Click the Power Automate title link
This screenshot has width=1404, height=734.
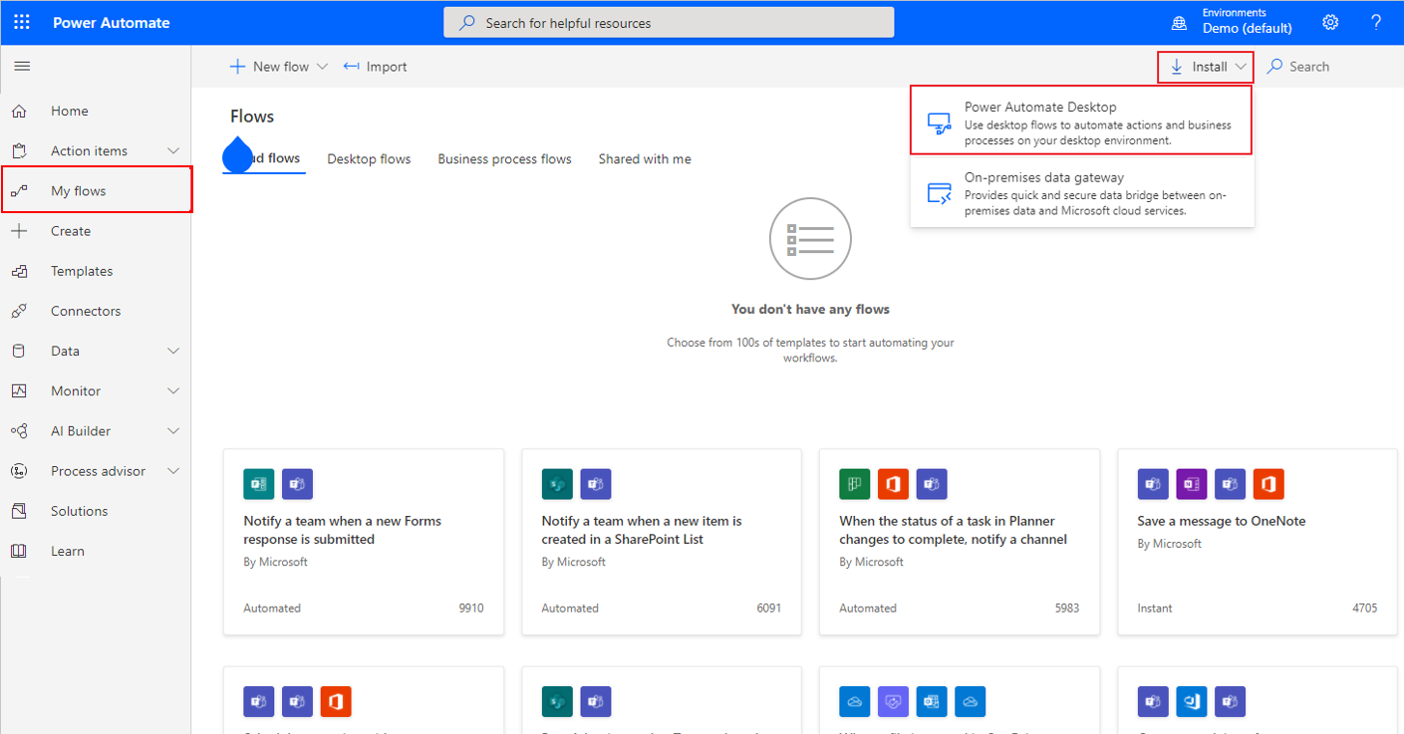(112, 22)
